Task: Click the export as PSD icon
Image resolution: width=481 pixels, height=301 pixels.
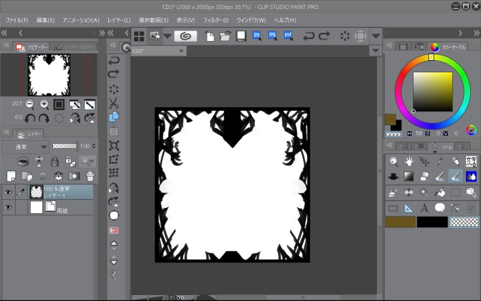Action: pos(288,36)
